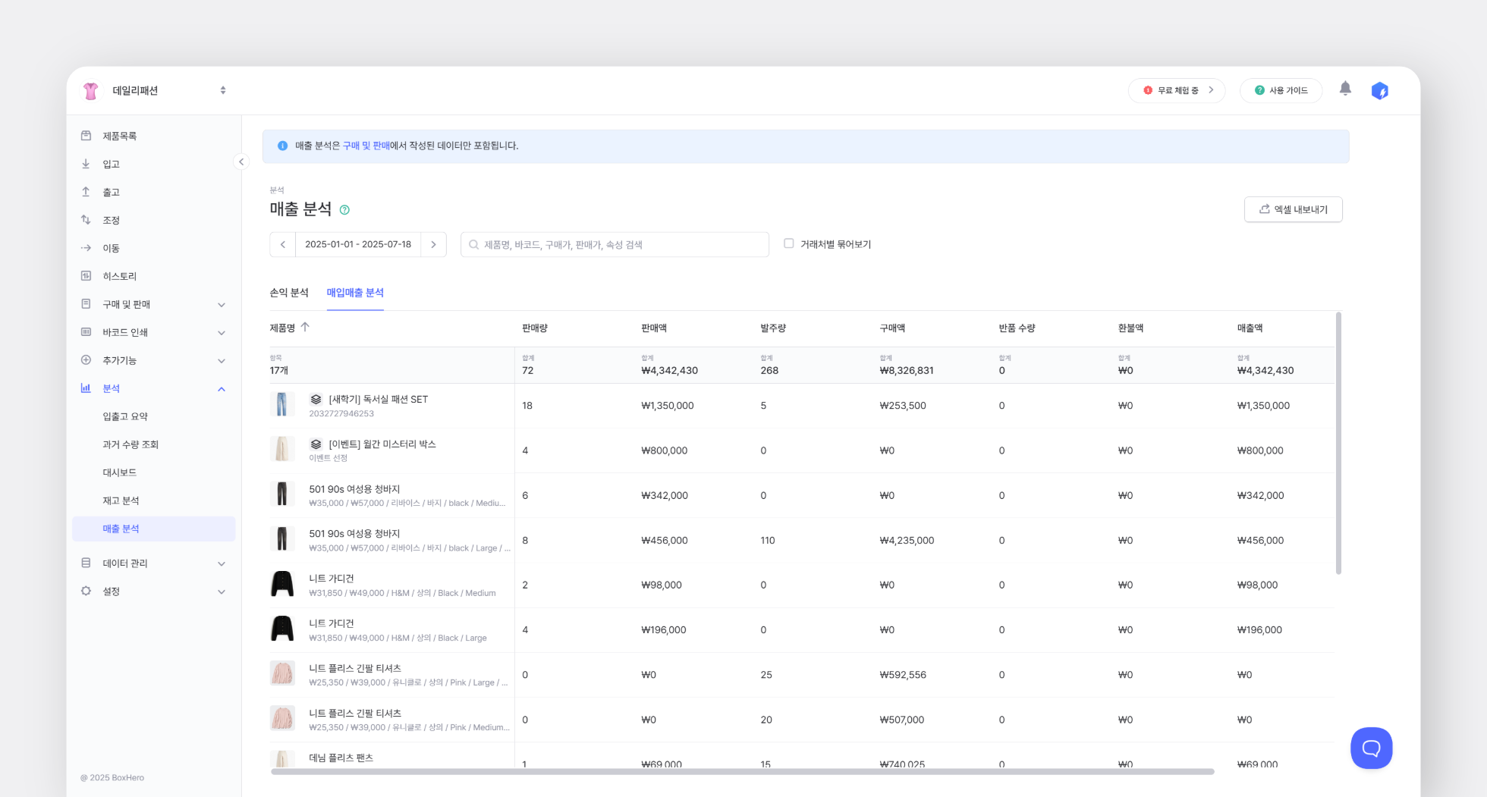Open 히스토리 from the sidebar
This screenshot has height=797, width=1487.
pos(120,276)
